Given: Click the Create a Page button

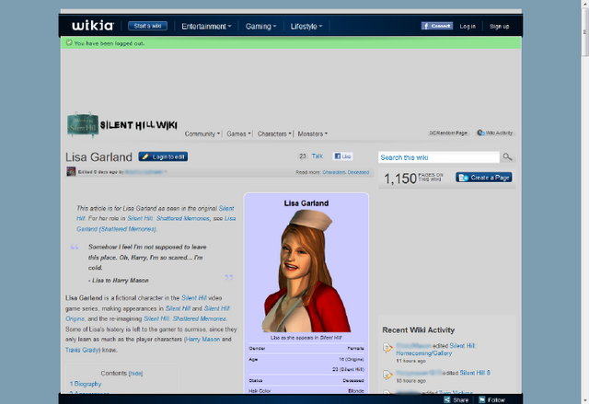Looking at the screenshot, I should [484, 178].
